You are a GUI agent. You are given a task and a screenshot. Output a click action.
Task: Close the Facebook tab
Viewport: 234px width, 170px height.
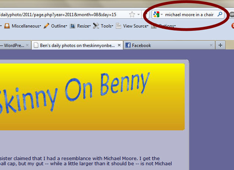point(211,45)
